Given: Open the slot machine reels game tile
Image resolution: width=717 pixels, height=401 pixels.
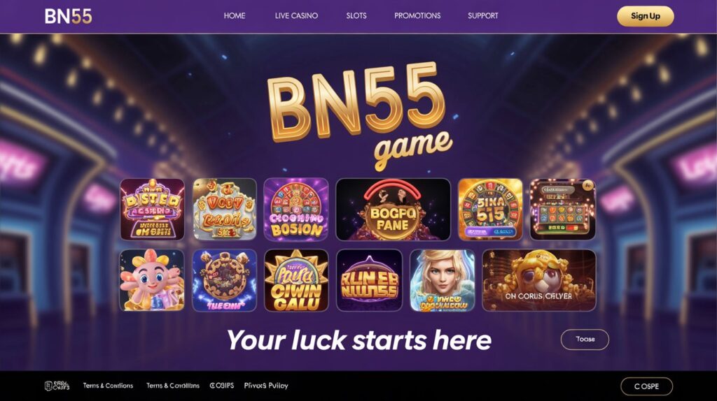Looking at the screenshot, I should (562, 210).
